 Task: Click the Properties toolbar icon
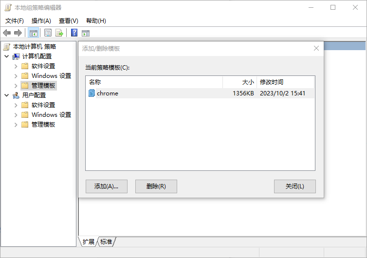(48, 33)
